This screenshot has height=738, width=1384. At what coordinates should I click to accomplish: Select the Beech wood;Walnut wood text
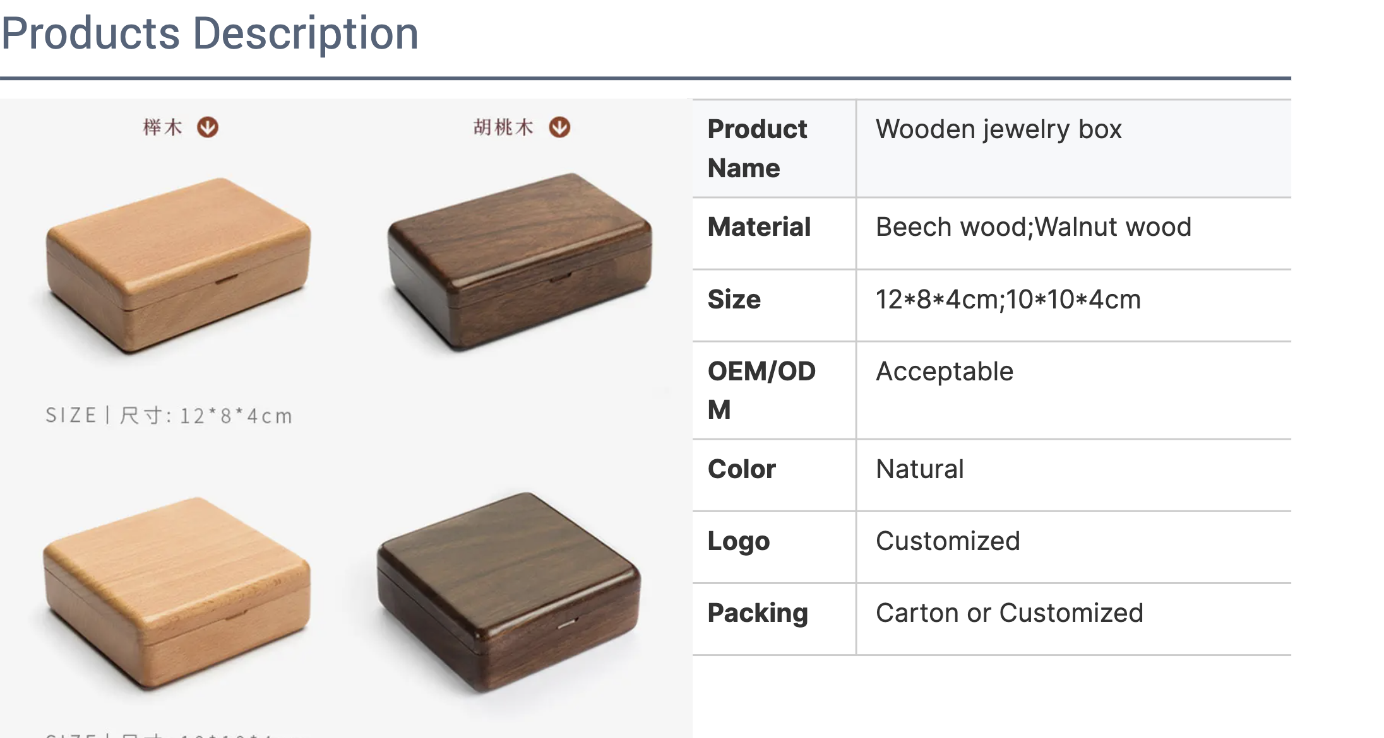[1033, 227]
